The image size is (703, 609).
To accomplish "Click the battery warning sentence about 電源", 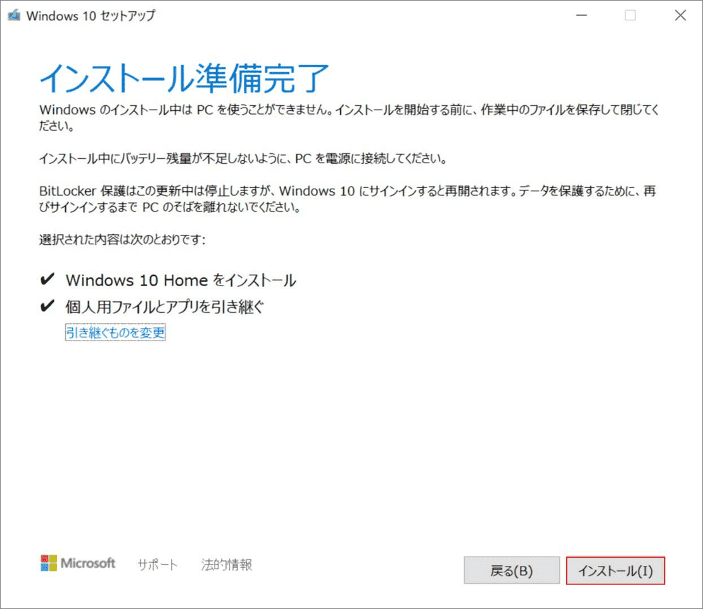I will [243, 159].
